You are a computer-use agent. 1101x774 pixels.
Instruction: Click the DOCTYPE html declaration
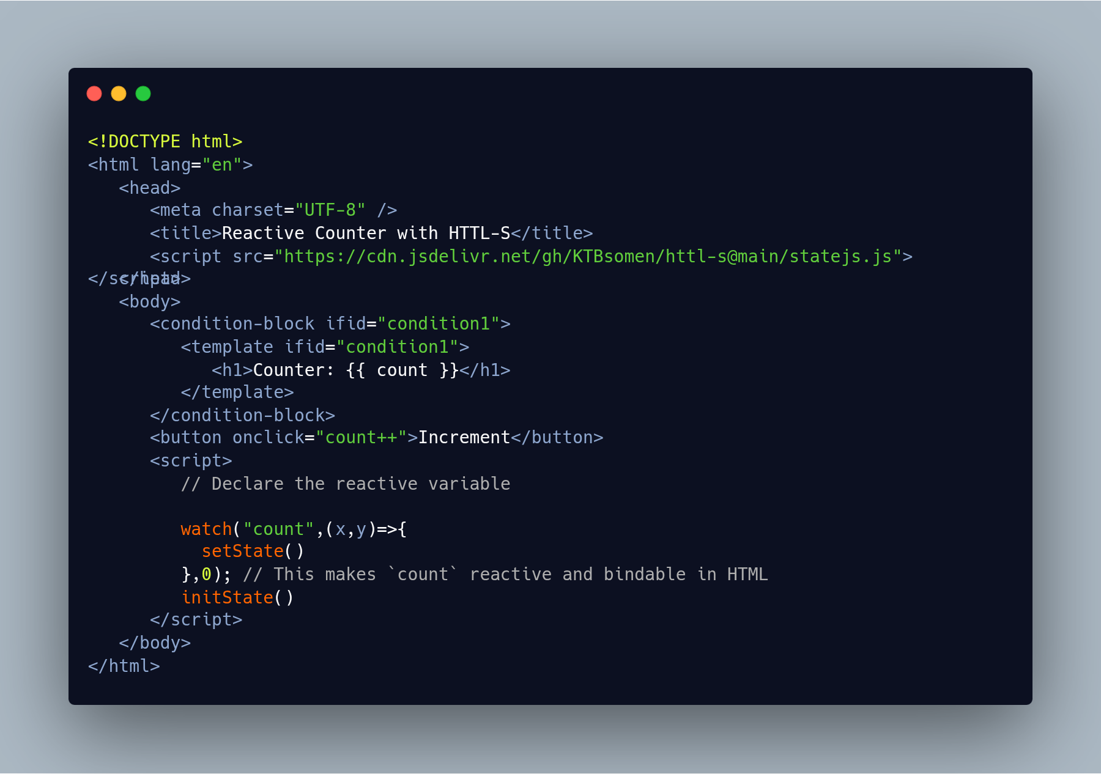pyautogui.click(x=165, y=141)
